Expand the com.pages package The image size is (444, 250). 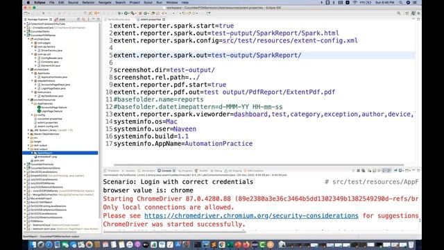pos(33,43)
